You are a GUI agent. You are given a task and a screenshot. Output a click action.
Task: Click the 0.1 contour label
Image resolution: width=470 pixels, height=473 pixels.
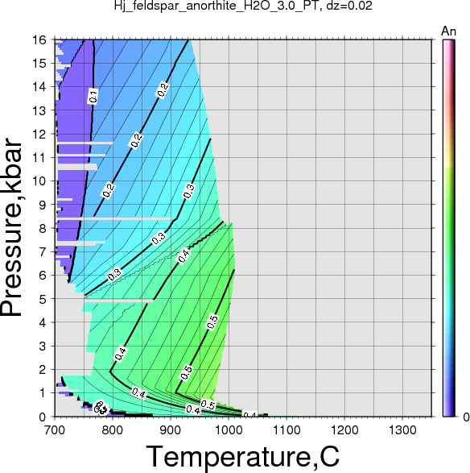pos(93,96)
